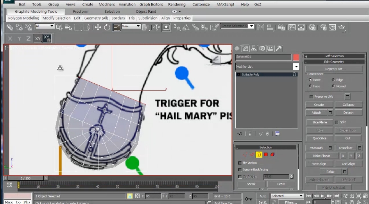Click the Align tool icon

coord(270,27)
